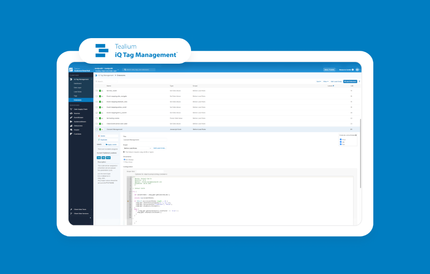Open the AudienceStream icon in the sidebar
This screenshot has width=430, height=274.
click(x=71, y=121)
